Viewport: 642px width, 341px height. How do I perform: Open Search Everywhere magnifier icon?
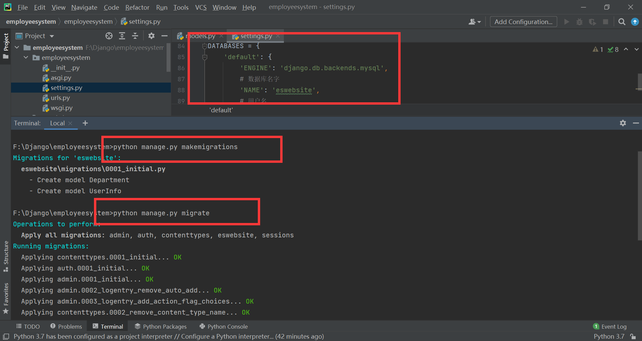tap(622, 22)
